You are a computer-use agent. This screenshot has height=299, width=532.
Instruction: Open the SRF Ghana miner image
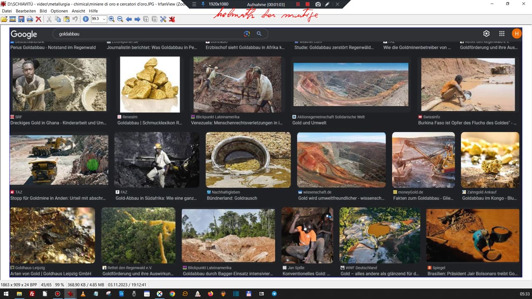pyautogui.click(x=59, y=84)
